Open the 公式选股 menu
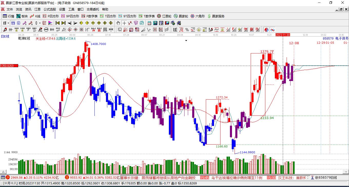This screenshot has width=349, height=187. [x=50, y=9]
